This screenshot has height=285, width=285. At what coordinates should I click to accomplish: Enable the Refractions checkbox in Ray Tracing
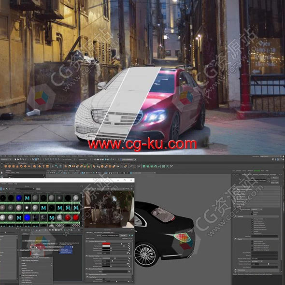pos(103,279)
